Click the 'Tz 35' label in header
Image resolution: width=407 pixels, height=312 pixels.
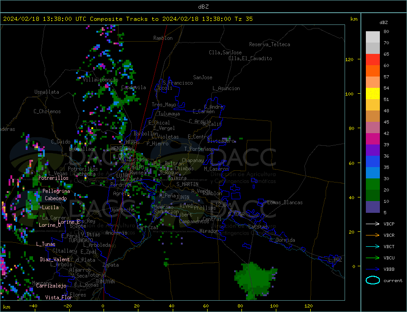coord(243,19)
